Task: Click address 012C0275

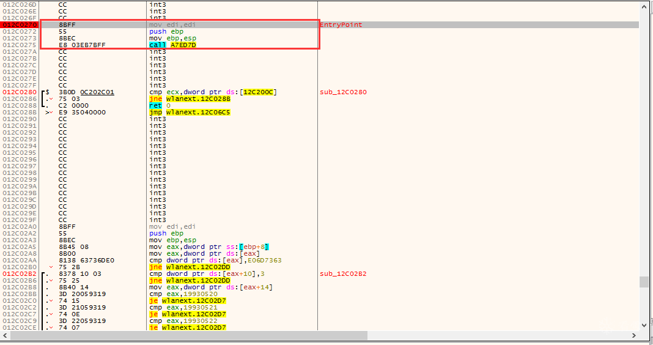Action: (x=20, y=45)
